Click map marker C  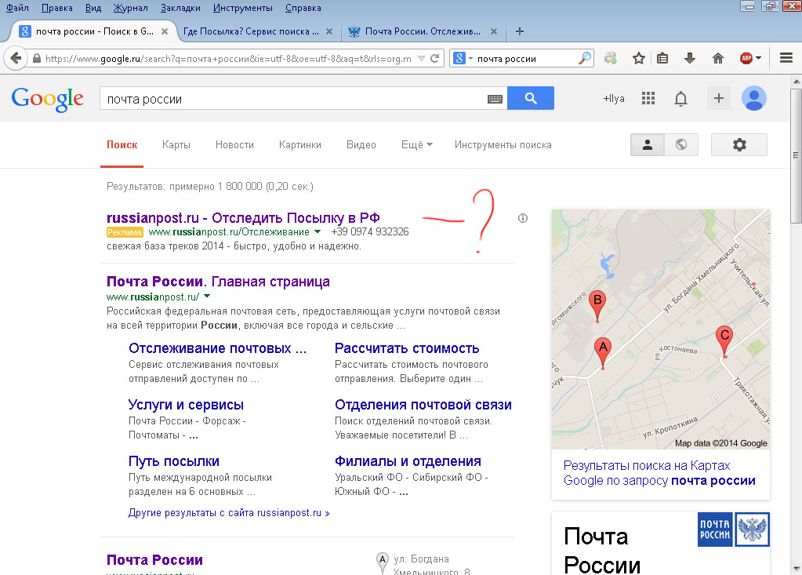tap(724, 342)
